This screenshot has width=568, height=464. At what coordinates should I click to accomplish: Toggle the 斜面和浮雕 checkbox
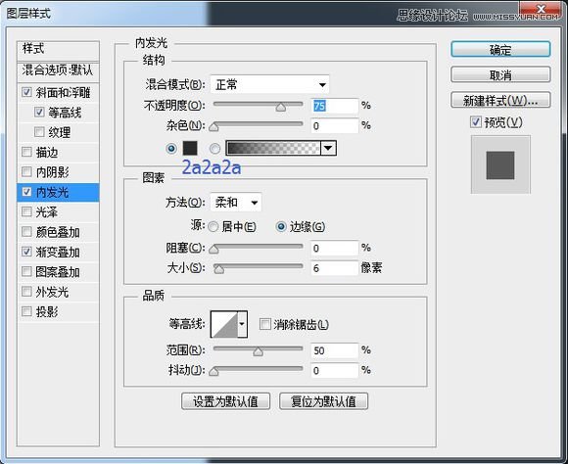26,92
